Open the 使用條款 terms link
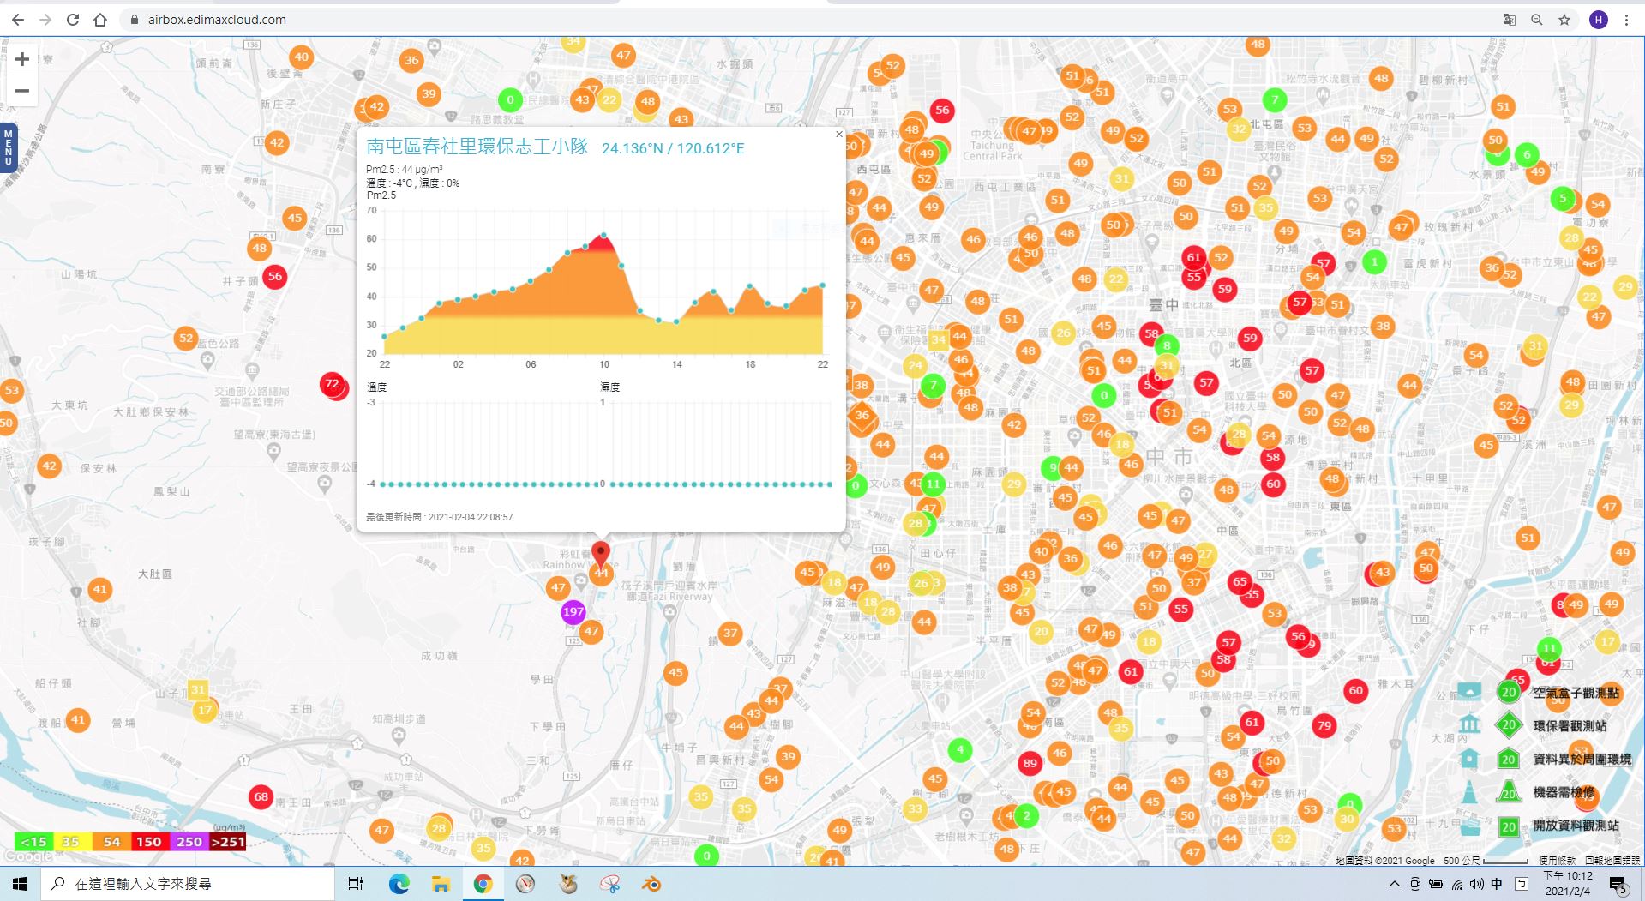 click(x=1557, y=860)
